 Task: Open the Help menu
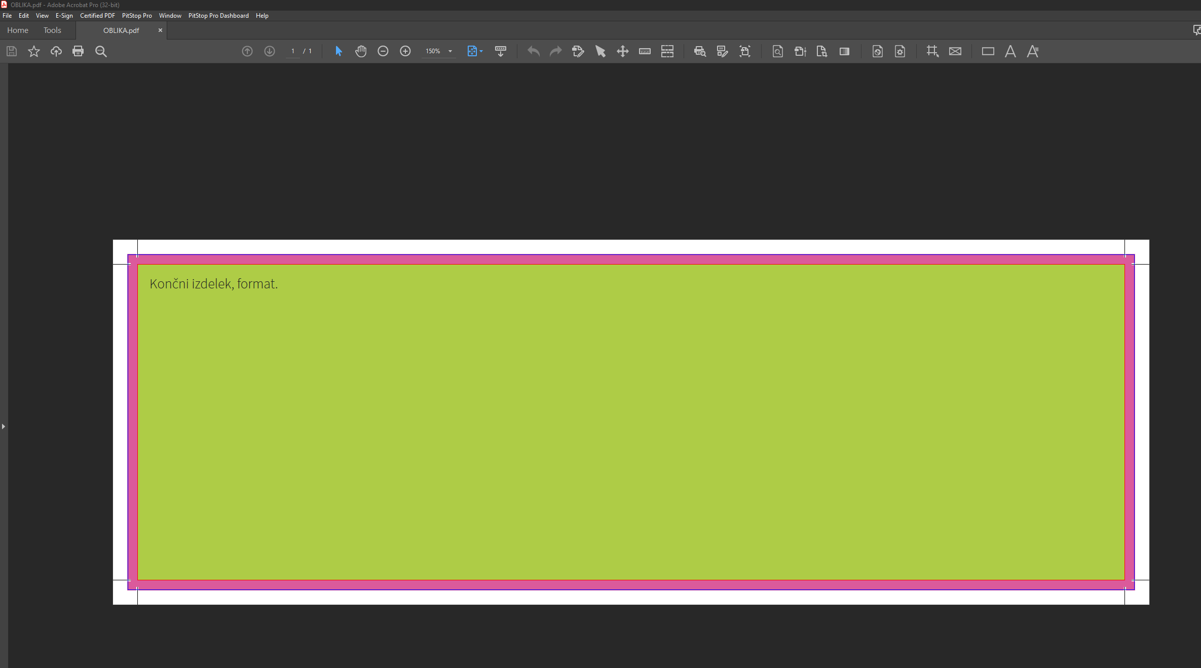262,16
